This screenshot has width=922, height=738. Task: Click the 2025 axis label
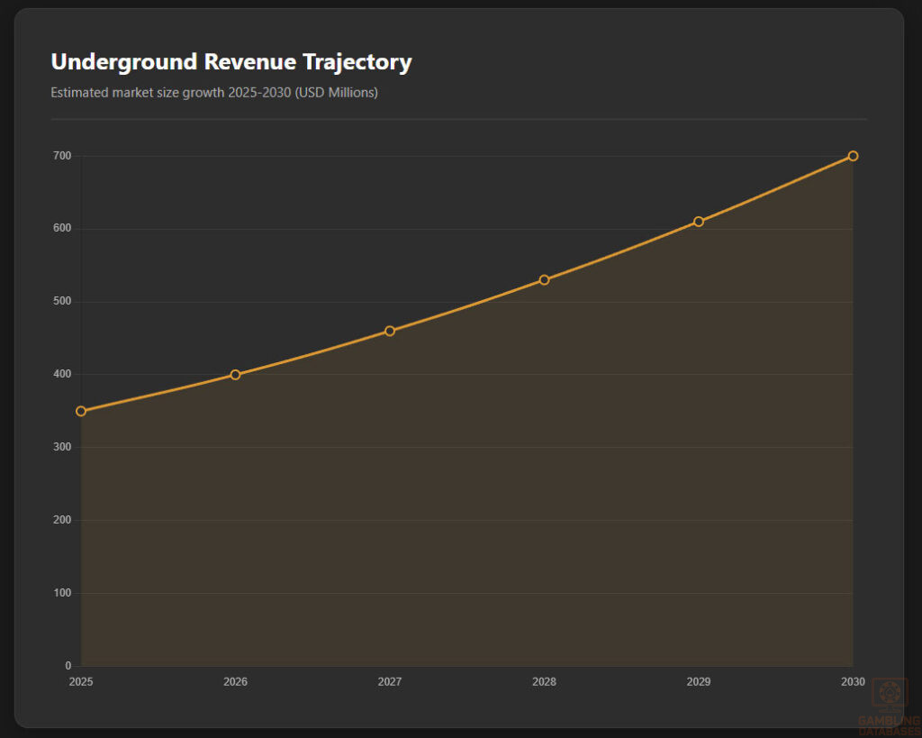81,682
